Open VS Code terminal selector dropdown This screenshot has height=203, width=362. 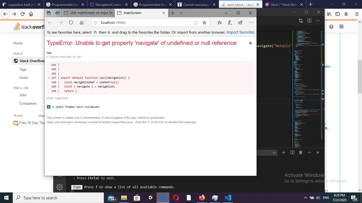(267, 153)
